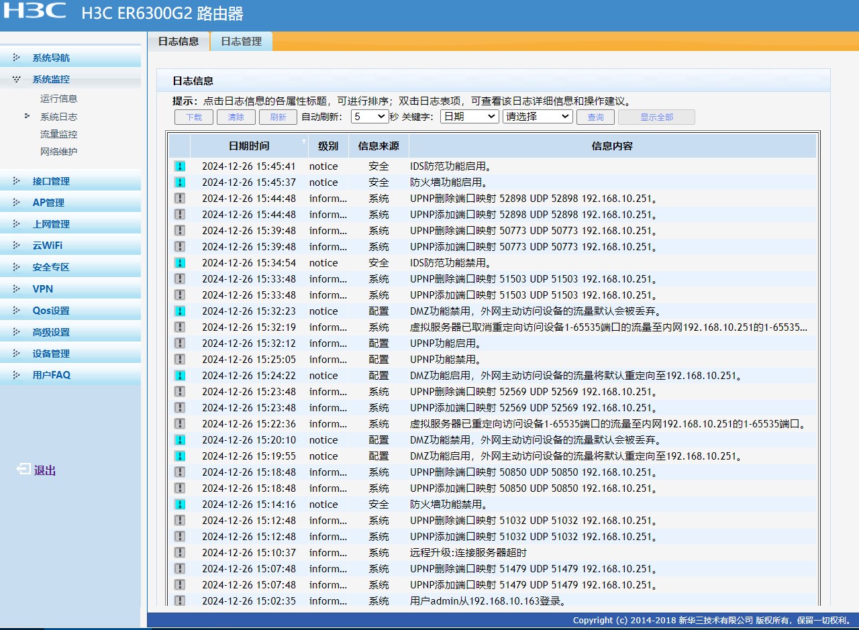Expand the 上网管理 menu section
Screen dimensions: 859x630
pyautogui.click(x=70, y=224)
